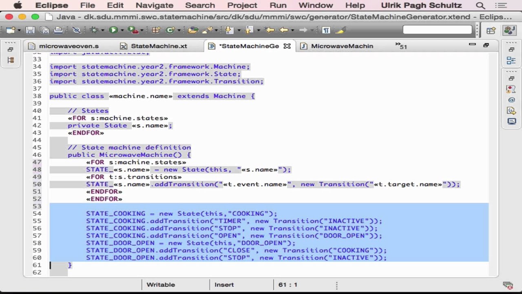
Task: Close the StateMachineGe editor tab
Action: click(287, 46)
